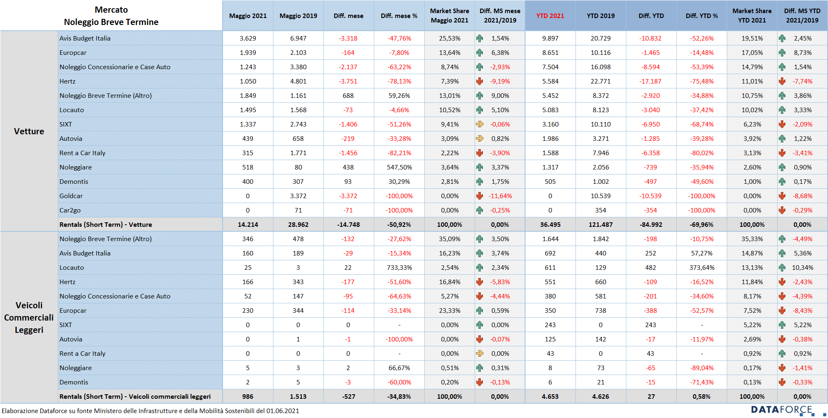Click the green monthly arrow in commercial Noleggiare row
Image resolution: width=828 pixels, height=418 pixels.
coord(480,368)
